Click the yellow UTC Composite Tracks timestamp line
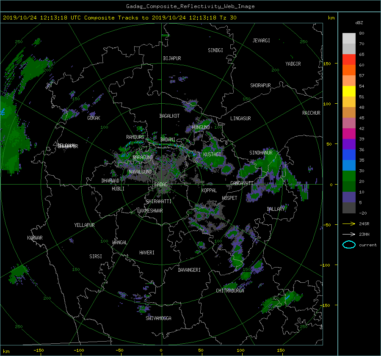 pyautogui.click(x=119, y=18)
